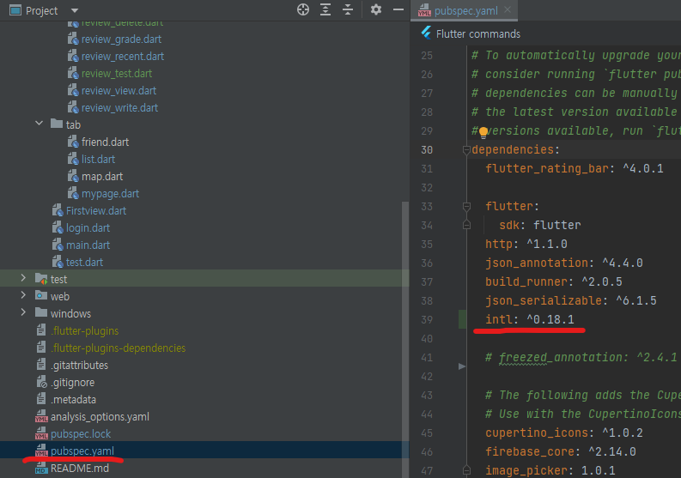Viewport: 681px width, 478px height.
Task: Open the Project view dropdown
Action: point(75,10)
